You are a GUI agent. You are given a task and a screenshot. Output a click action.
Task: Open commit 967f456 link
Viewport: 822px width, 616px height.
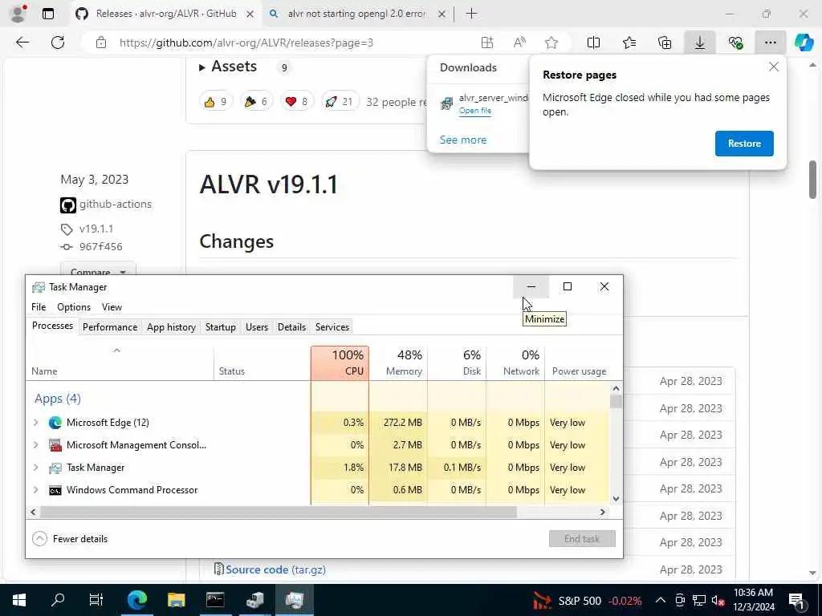point(100,247)
